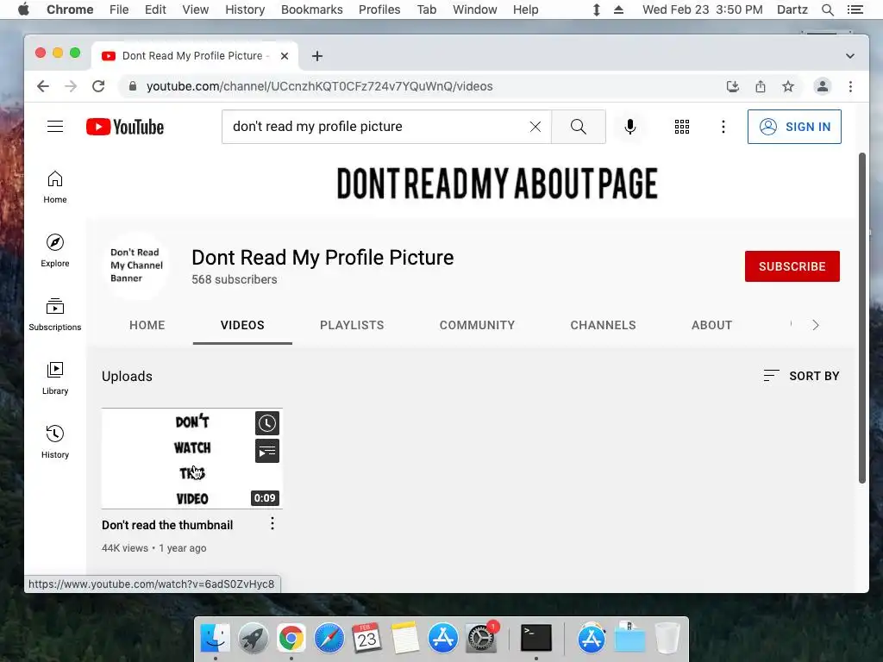This screenshot has width=883, height=662.
Task: Click the Uploads heading
Action: tap(127, 376)
